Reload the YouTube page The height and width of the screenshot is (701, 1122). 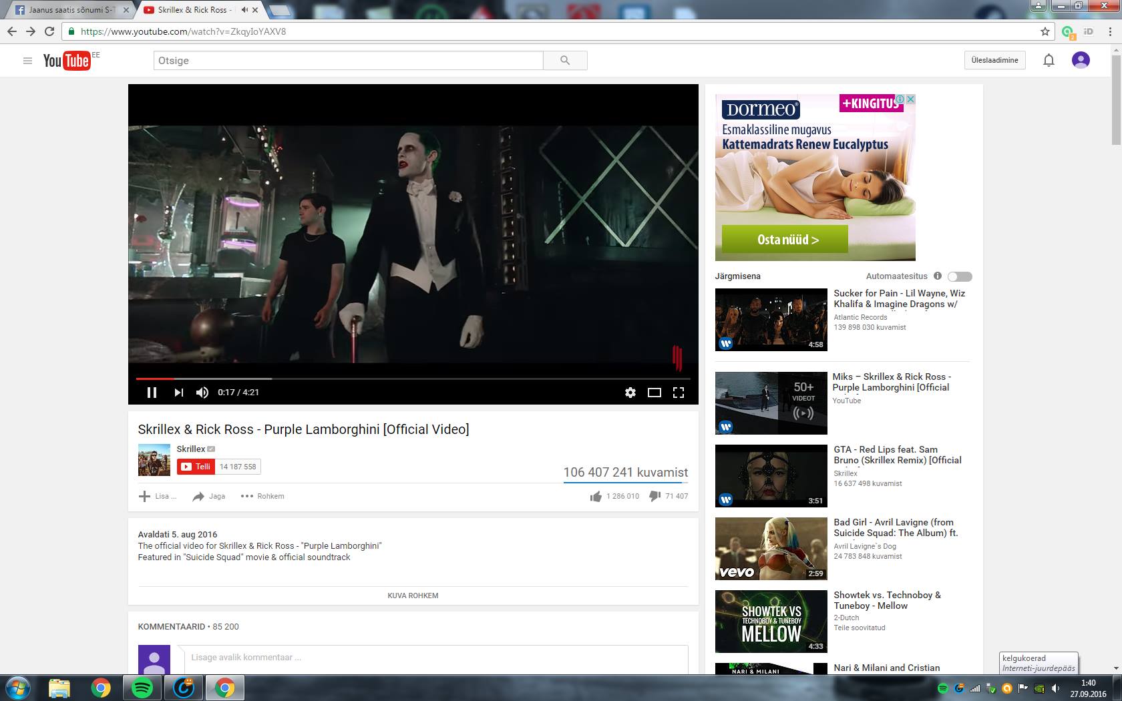click(x=49, y=31)
